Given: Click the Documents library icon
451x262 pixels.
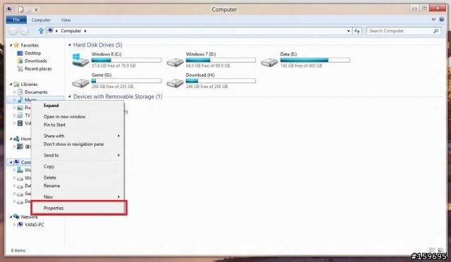Looking at the screenshot, I should coord(20,92).
